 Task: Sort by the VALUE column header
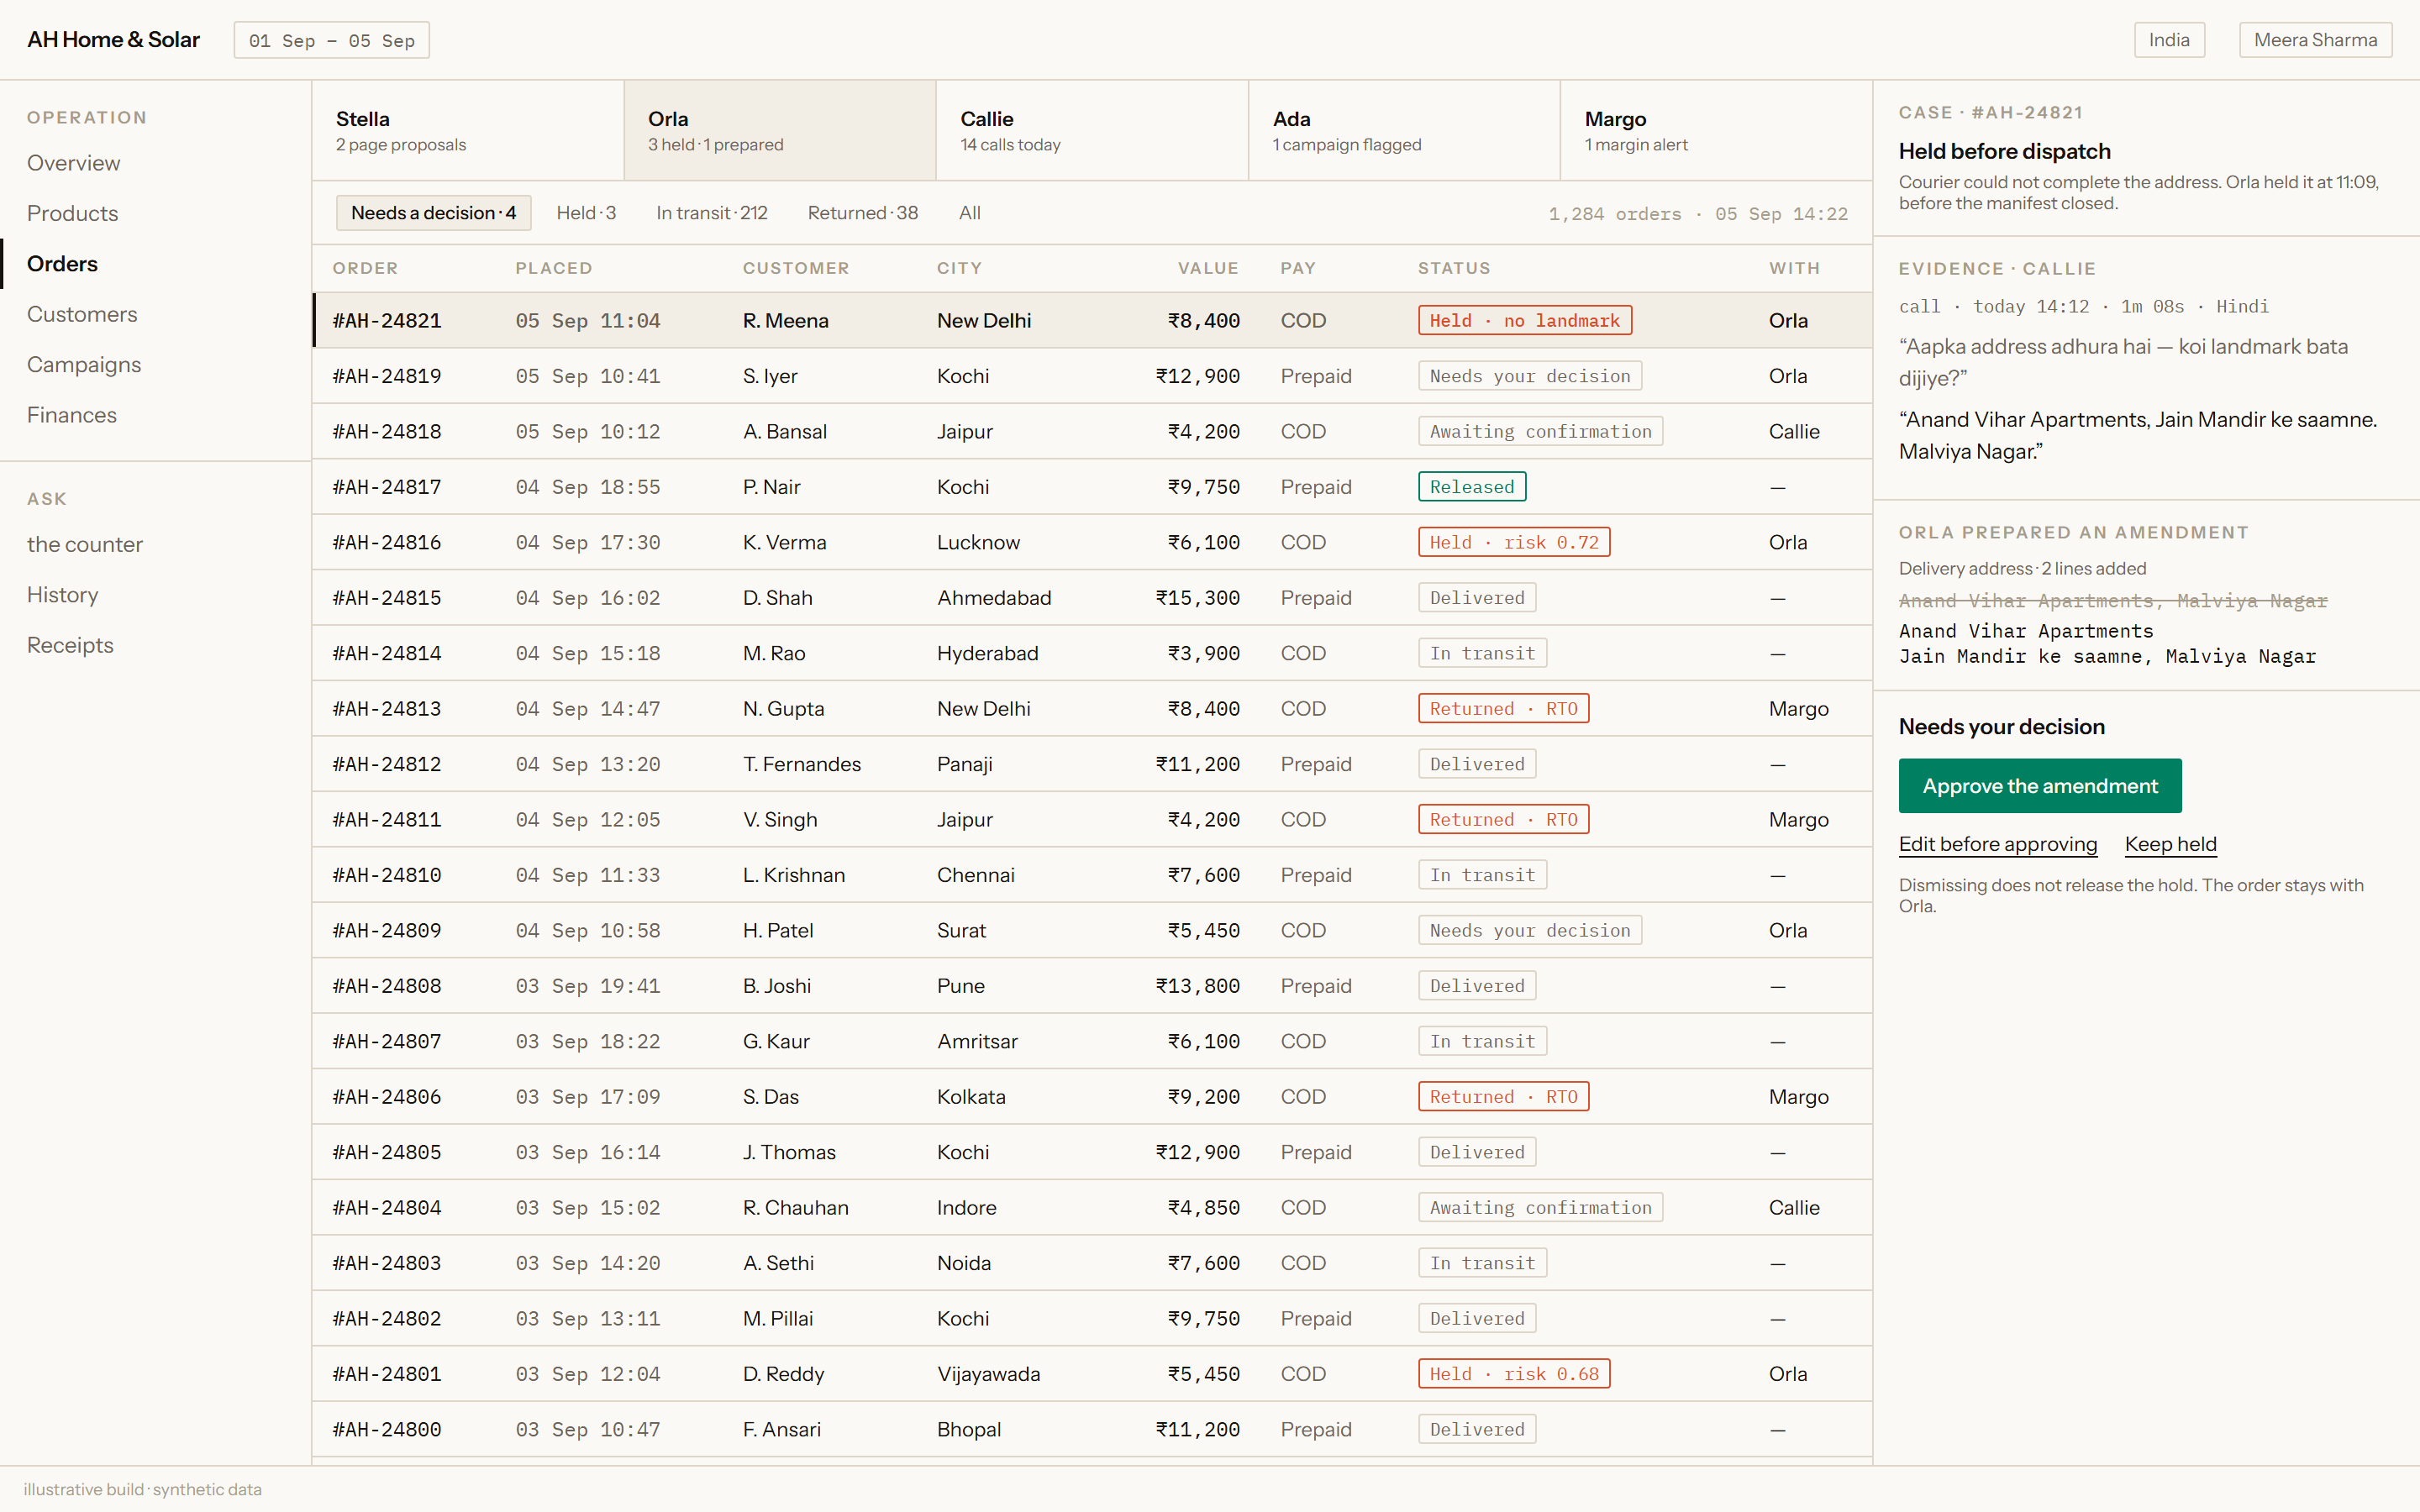coord(1208,268)
